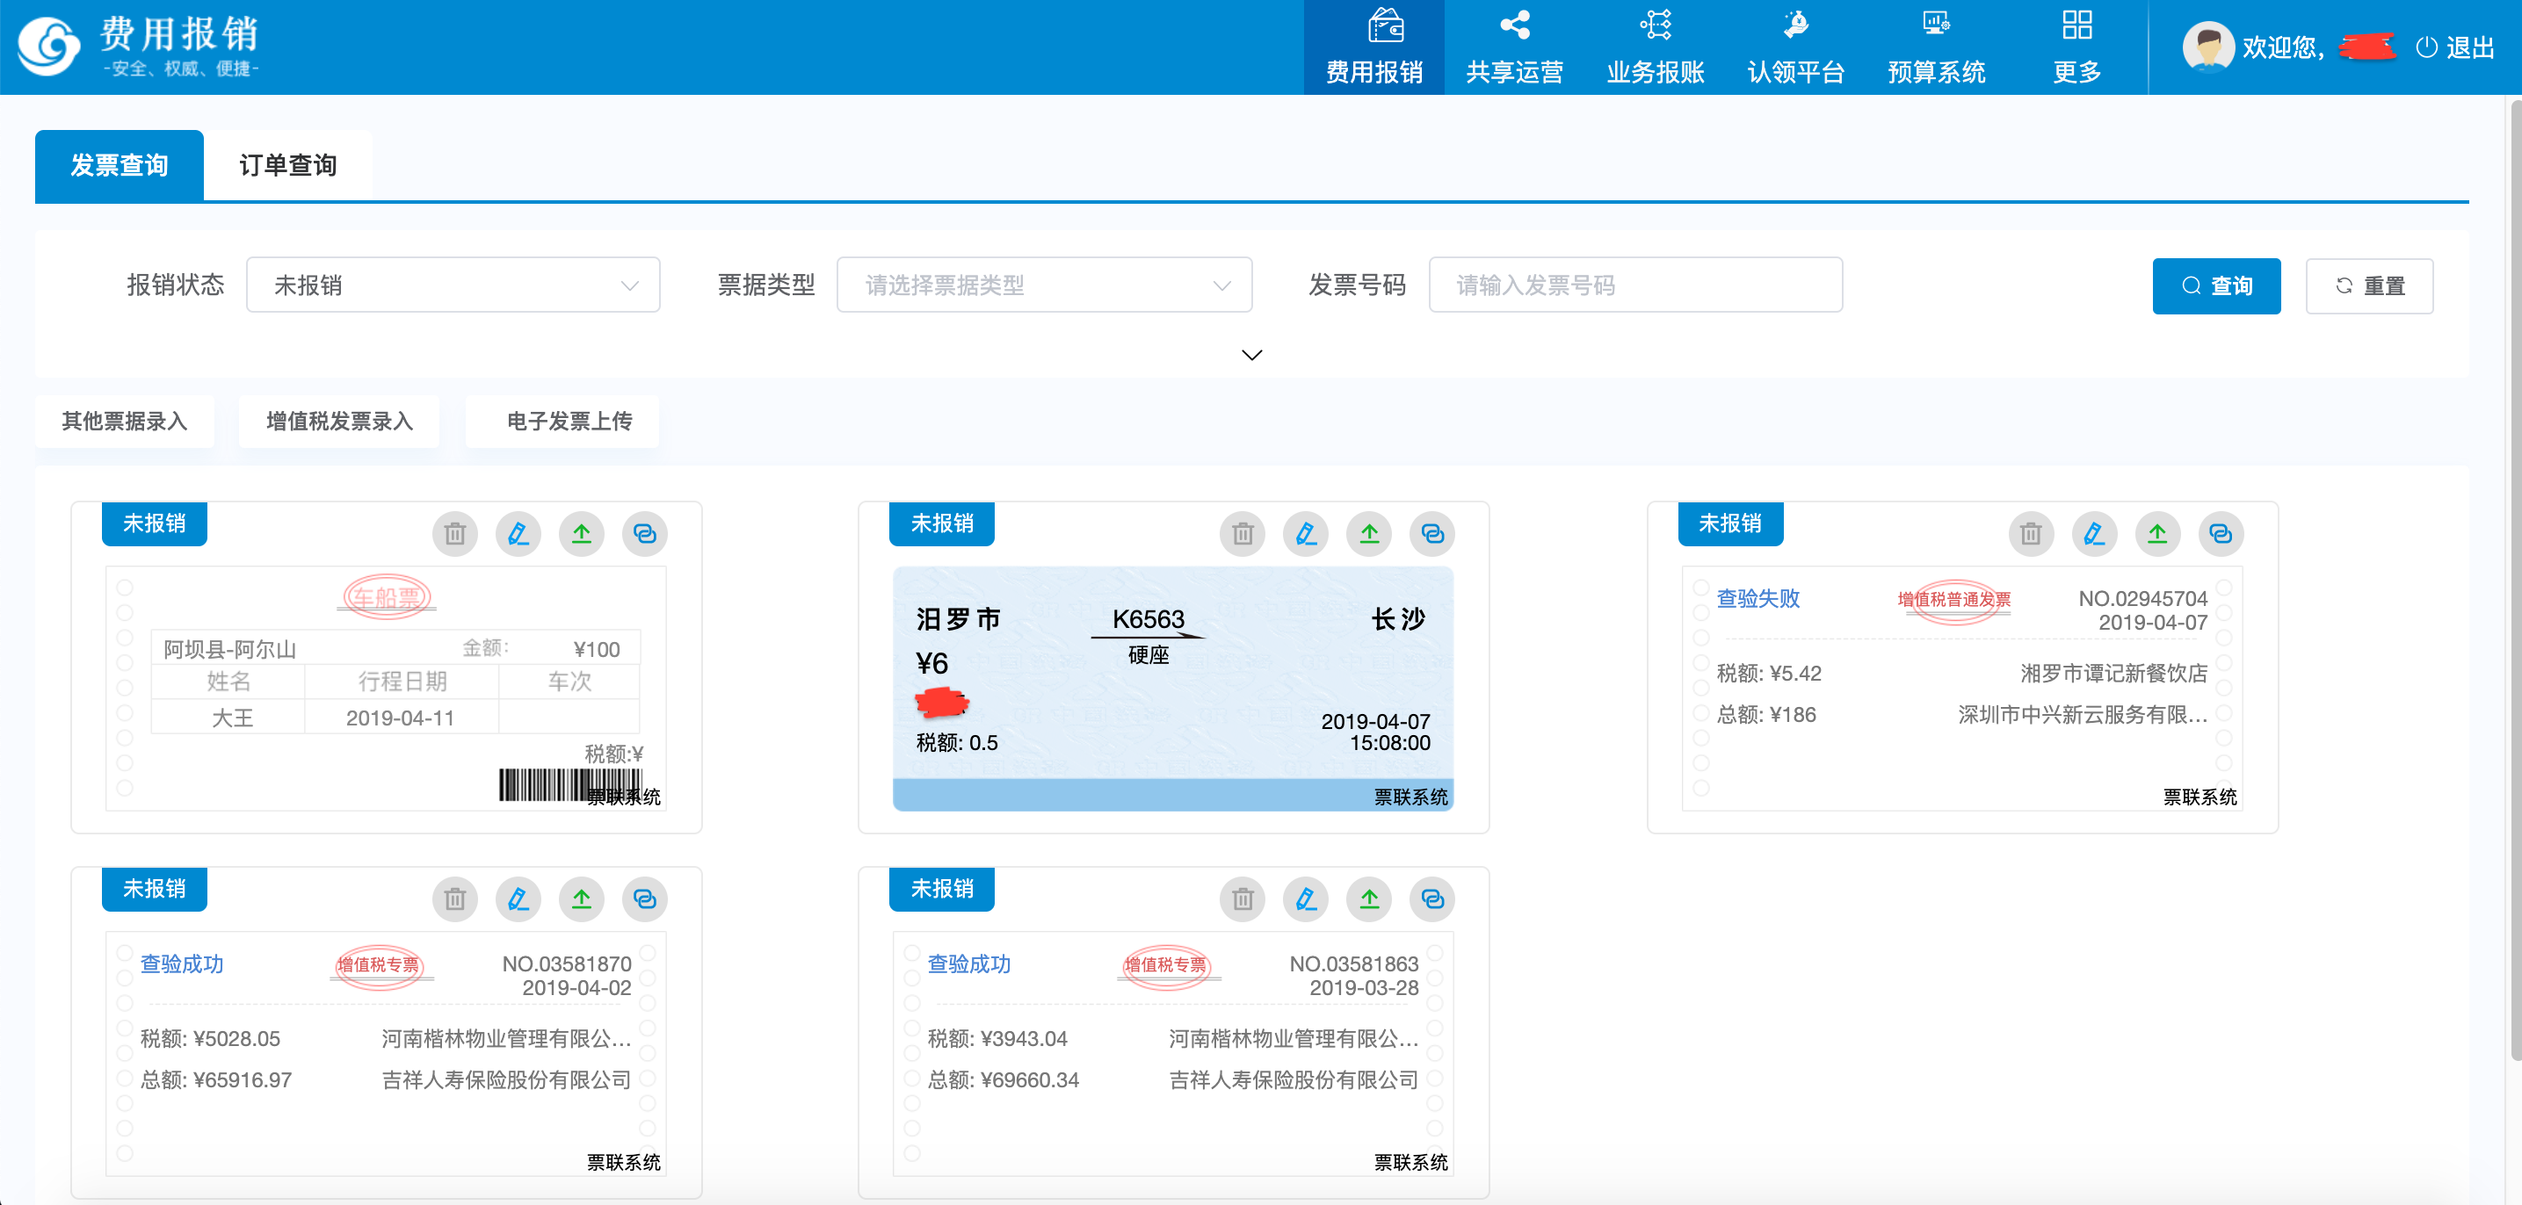The width and height of the screenshot is (2522, 1205).
Task: Tick the checkbox on the 车船票 card
Action: coord(126,588)
